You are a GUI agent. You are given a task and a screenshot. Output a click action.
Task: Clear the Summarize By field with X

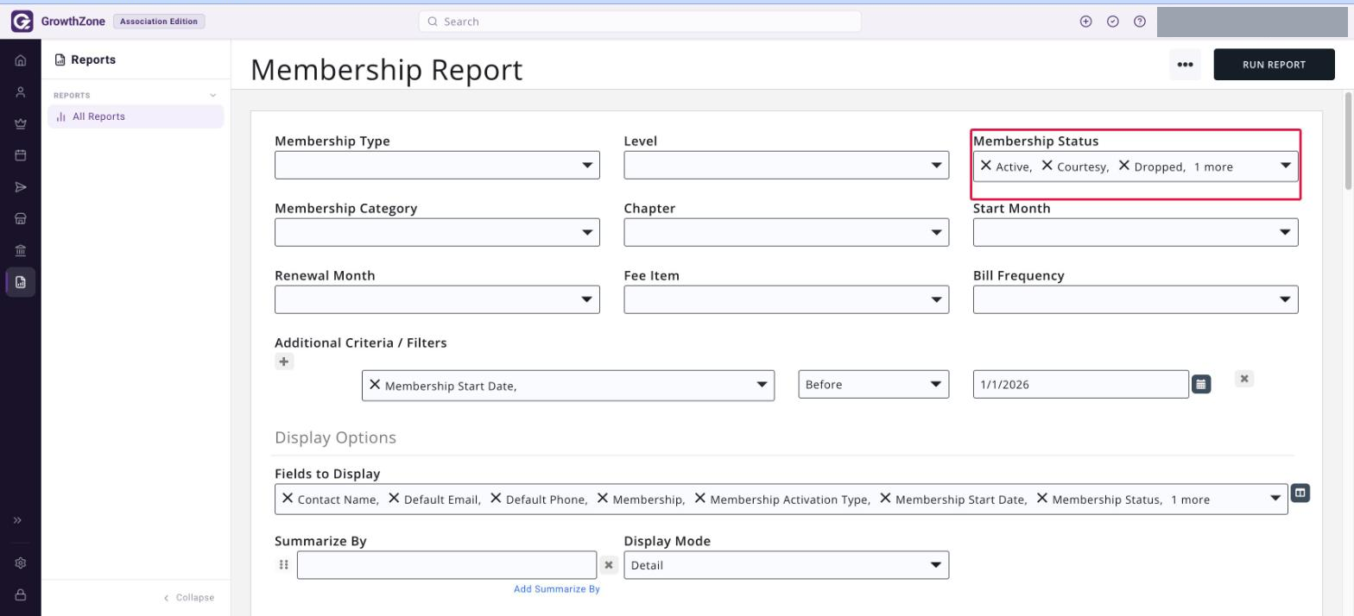click(609, 565)
